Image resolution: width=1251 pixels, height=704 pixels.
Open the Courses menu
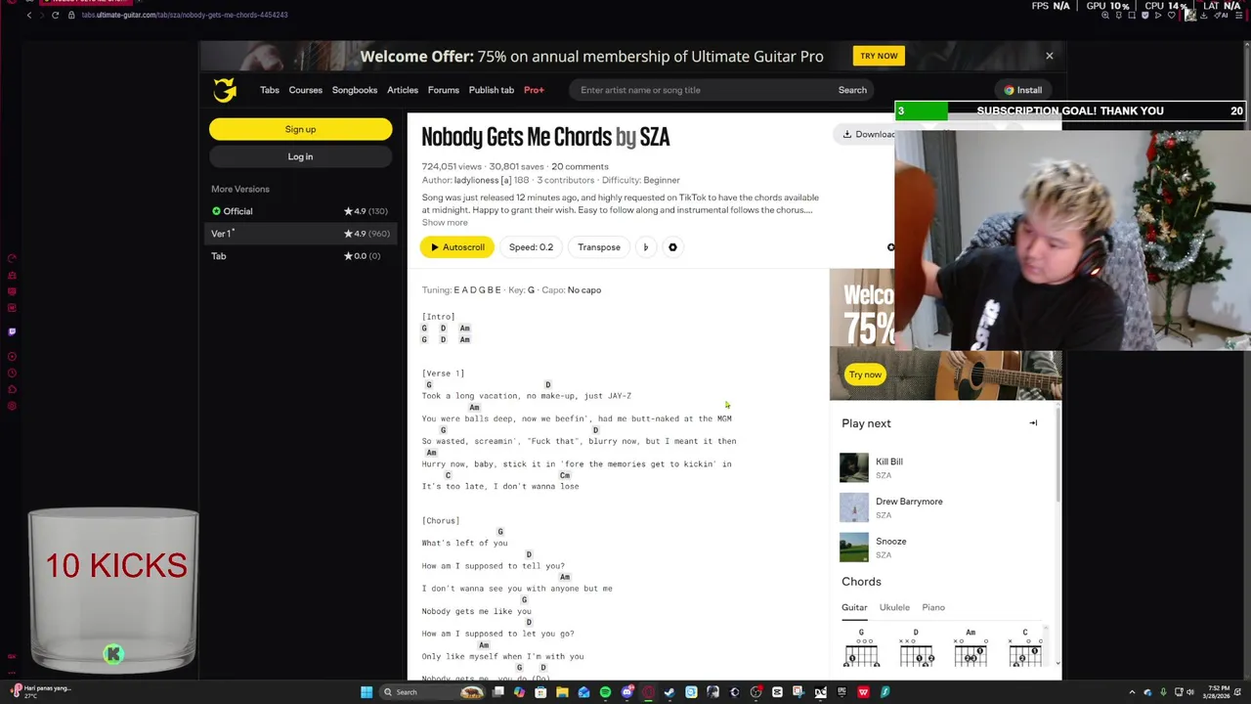(x=305, y=90)
